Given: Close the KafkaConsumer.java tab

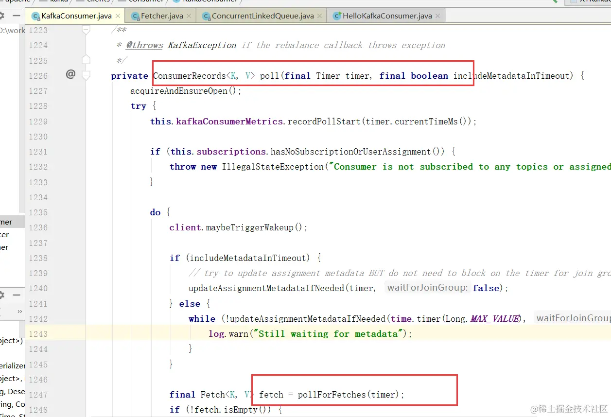Looking at the screenshot, I should [x=118, y=16].
